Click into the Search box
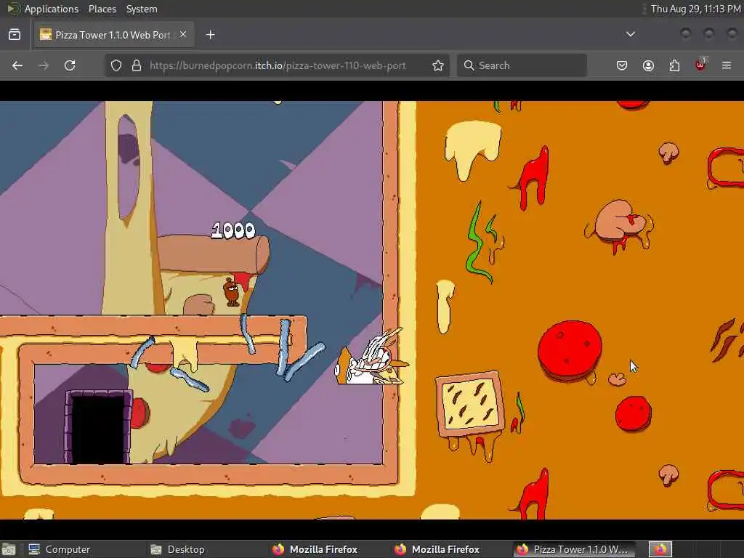Viewport: 744px width, 558px height. 522,65
